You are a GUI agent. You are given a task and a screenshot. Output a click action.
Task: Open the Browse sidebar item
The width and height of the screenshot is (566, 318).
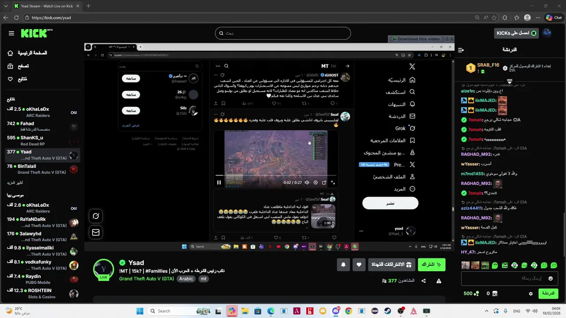[18, 66]
